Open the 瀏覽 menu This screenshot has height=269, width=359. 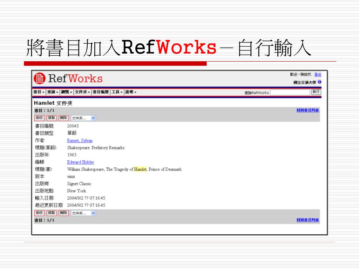coord(67,92)
